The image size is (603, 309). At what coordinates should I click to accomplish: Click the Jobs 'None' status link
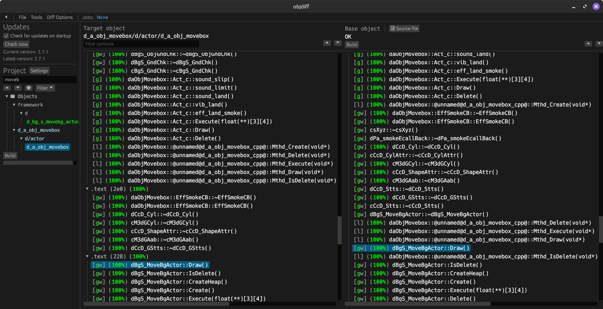[x=102, y=17]
